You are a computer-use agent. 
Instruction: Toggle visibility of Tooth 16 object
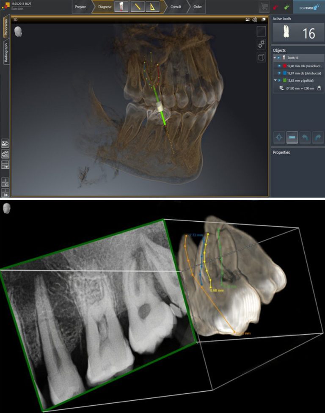(279, 58)
